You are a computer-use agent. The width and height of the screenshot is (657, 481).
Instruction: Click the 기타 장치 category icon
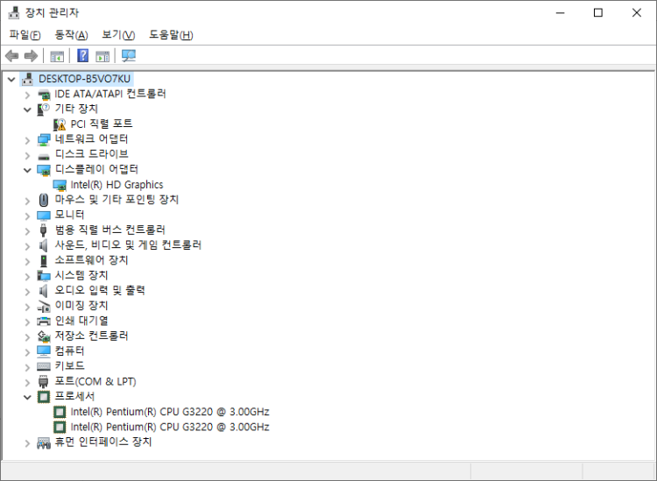pyautogui.click(x=44, y=110)
